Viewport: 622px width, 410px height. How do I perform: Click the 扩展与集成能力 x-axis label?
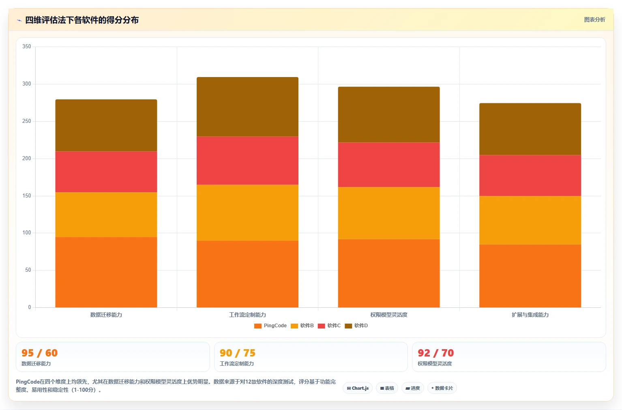point(530,315)
